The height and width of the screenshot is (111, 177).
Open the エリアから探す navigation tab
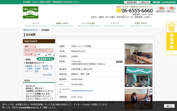pos(88,24)
